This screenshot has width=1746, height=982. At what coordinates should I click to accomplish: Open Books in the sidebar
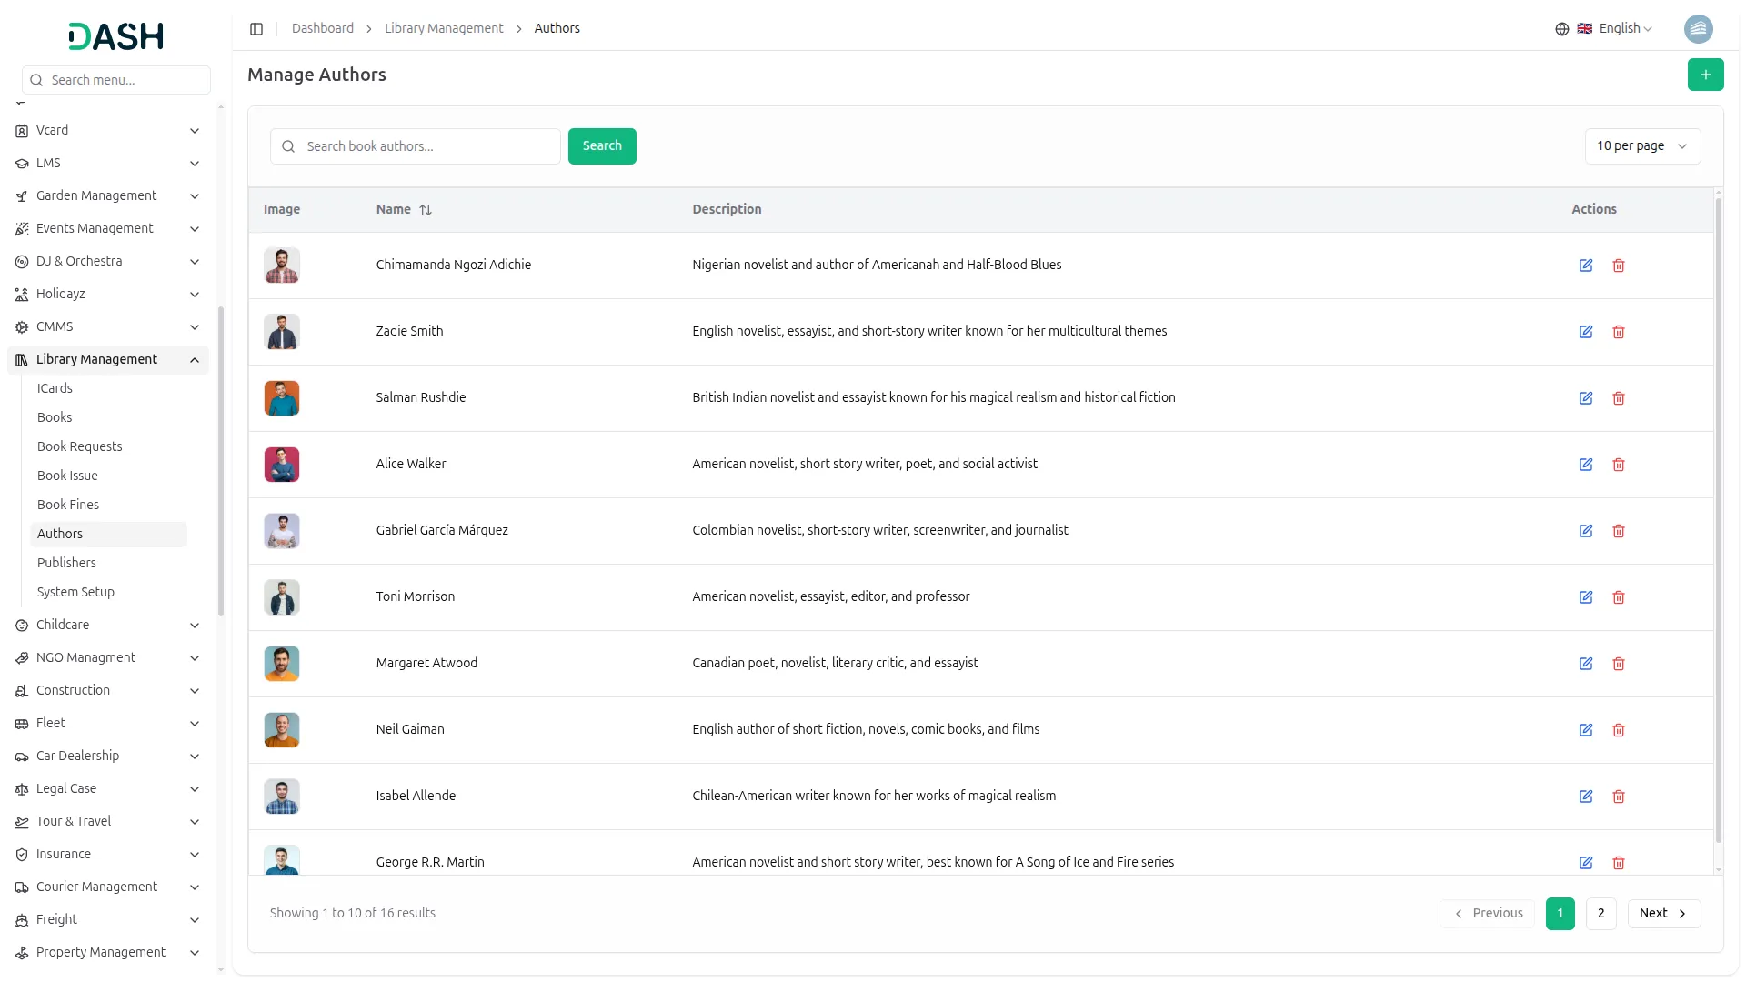pyautogui.click(x=55, y=417)
